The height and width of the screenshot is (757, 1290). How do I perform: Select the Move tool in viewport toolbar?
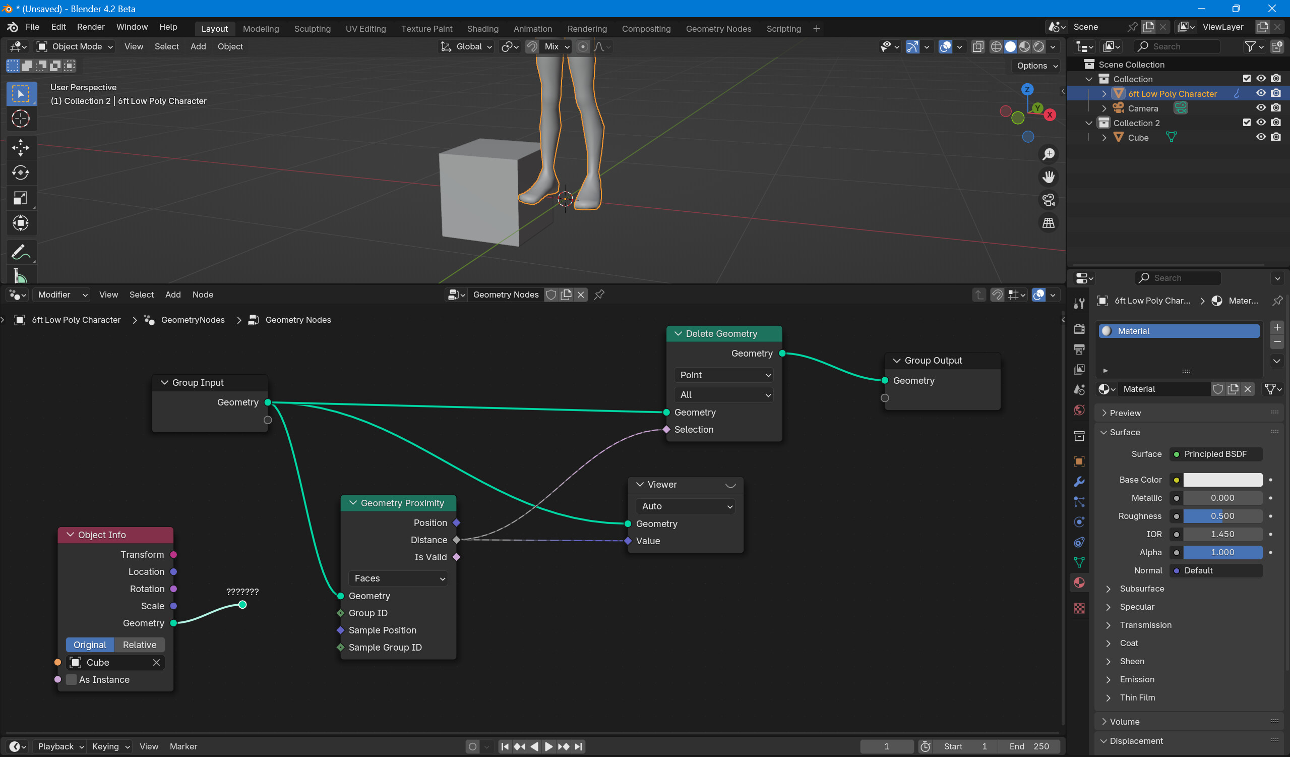(21, 147)
